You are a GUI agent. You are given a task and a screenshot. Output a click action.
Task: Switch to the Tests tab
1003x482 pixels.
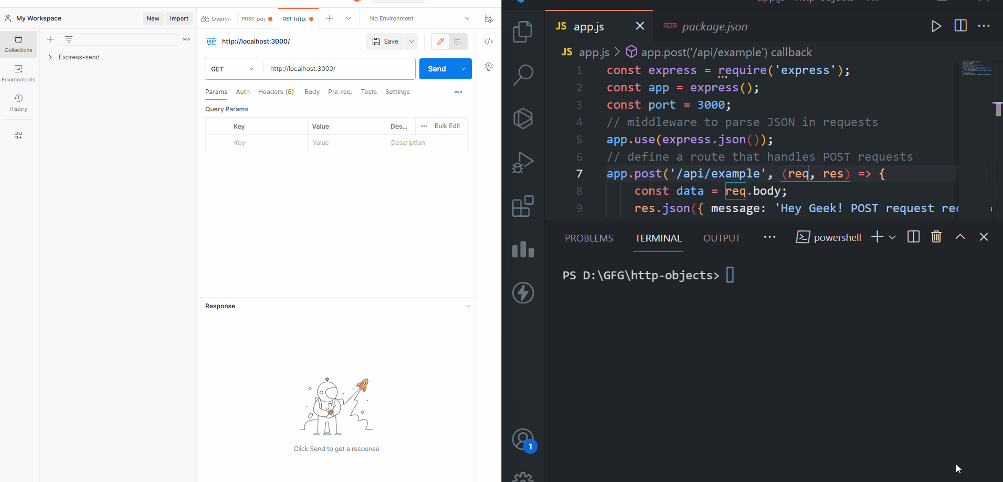(x=369, y=92)
